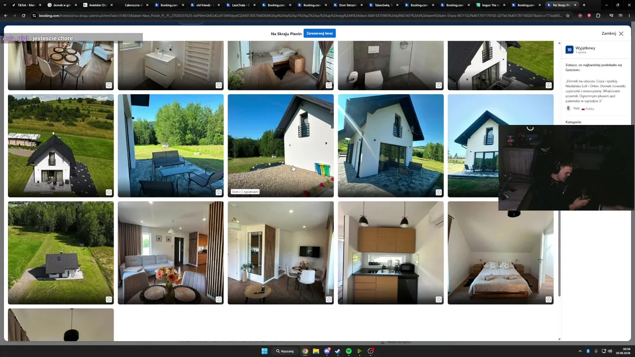Image resolution: width=635 pixels, height=357 pixels.
Task: Click info icon on the aerial hillside house photo
Action: pos(109,192)
